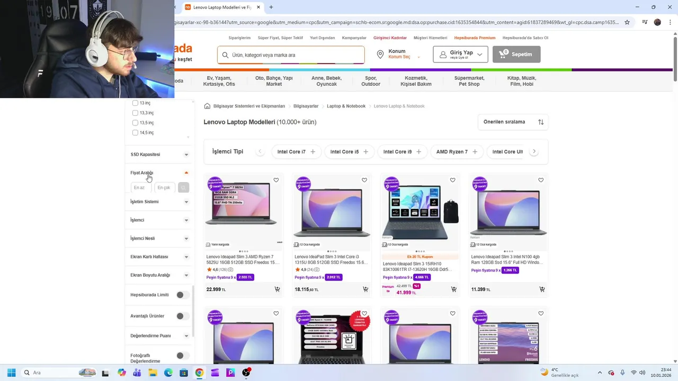This screenshot has width=678, height=381.
Task: Toggle Hepsiburada Limiti switch
Action: [182, 295]
